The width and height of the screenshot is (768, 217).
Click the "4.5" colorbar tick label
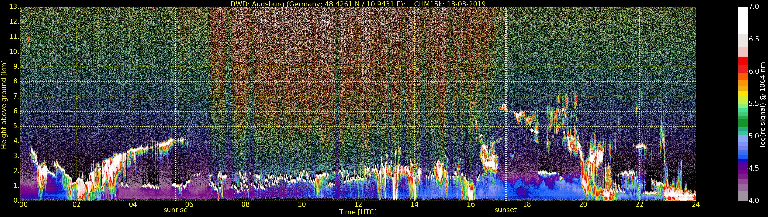tap(754, 168)
